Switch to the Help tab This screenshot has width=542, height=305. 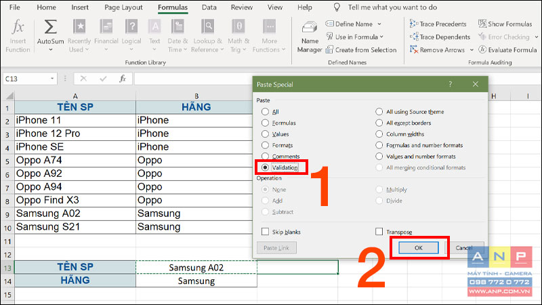[304, 7]
